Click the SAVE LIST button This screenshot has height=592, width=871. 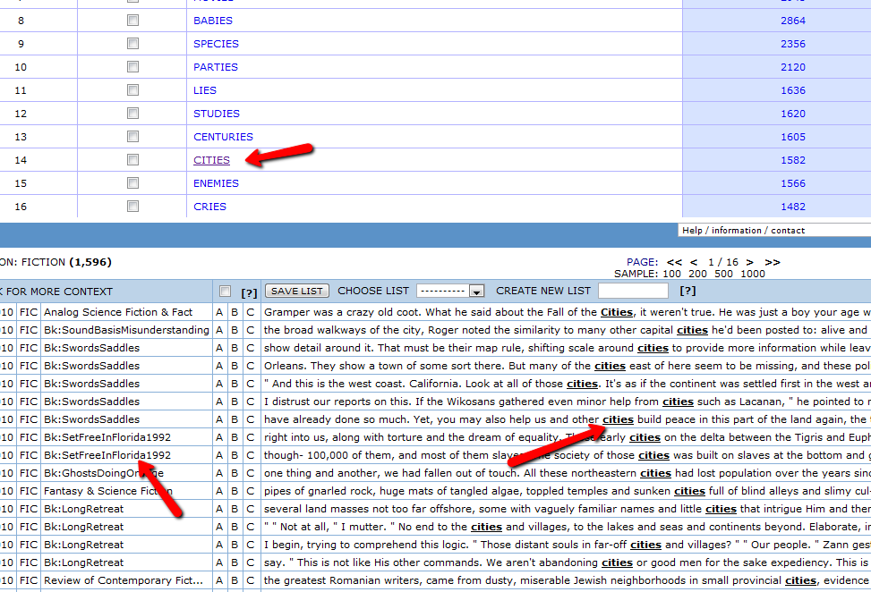[x=297, y=291]
